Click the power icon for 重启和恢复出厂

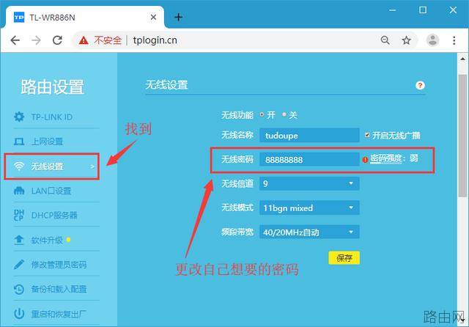19,314
